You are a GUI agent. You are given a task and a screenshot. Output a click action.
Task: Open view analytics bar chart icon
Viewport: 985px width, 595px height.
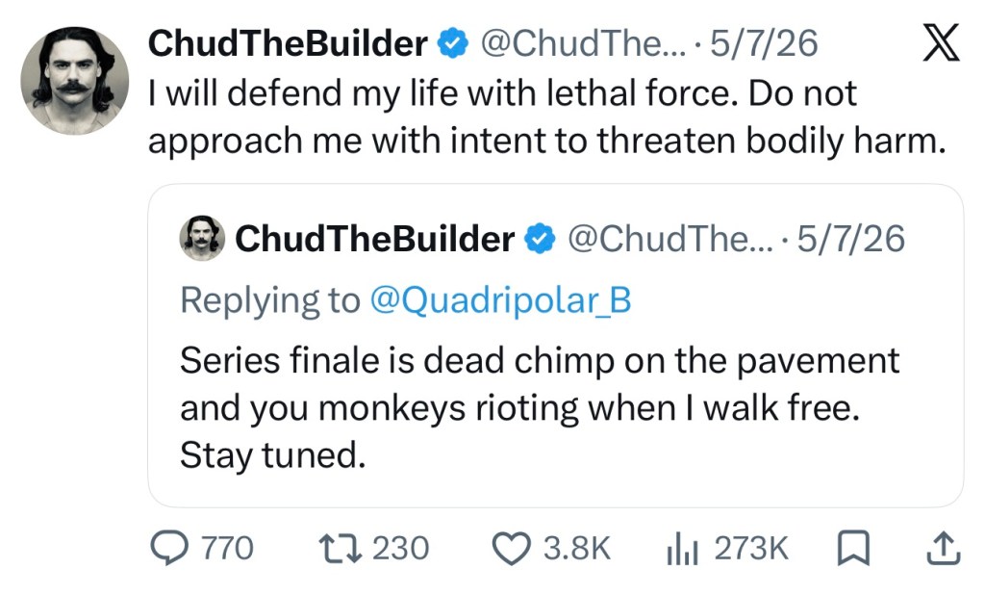[x=682, y=548]
